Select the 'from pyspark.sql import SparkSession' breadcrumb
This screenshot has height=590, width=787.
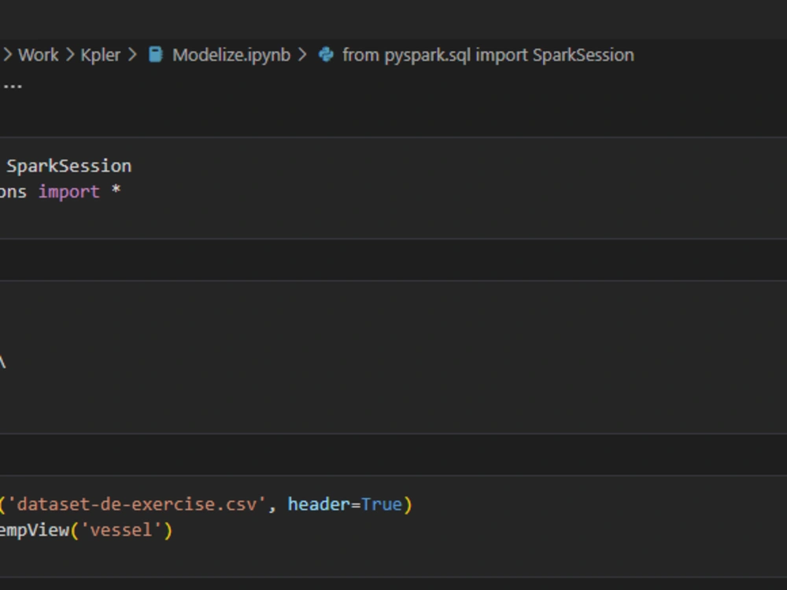point(488,55)
